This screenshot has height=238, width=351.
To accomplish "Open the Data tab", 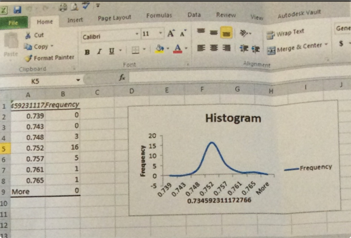I will tap(194, 15).
